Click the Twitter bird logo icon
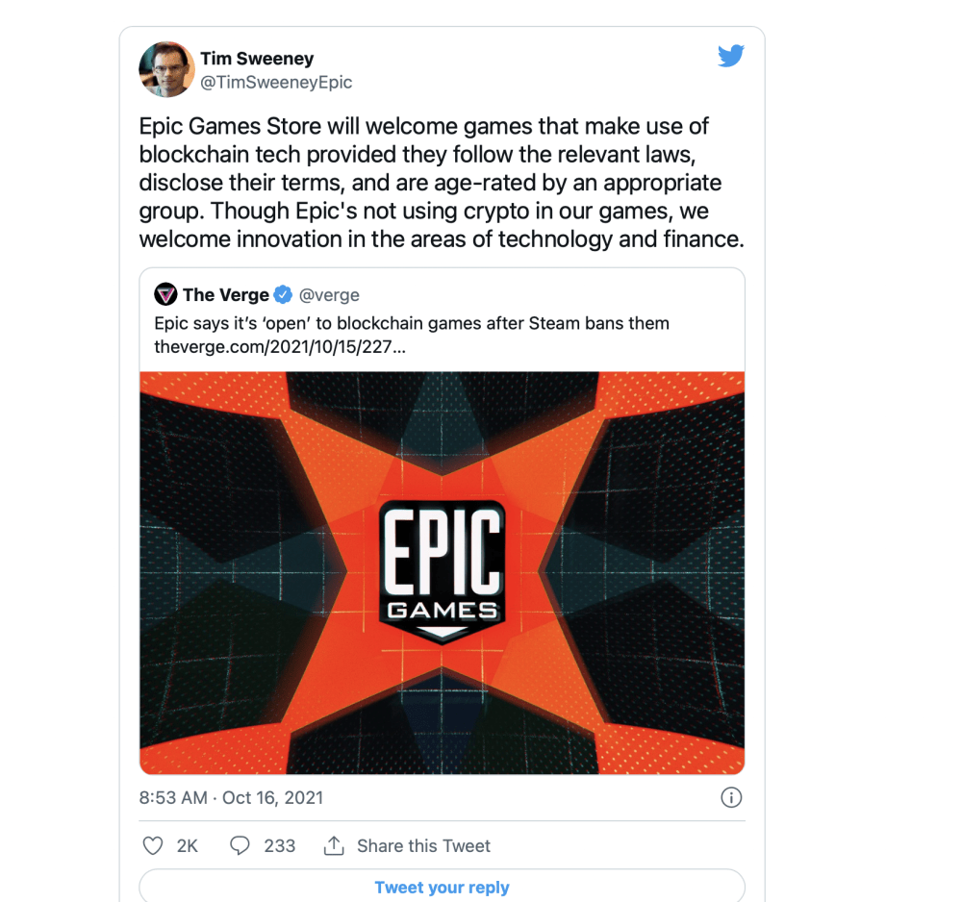Screen dimensions: 962x902 pos(731,56)
